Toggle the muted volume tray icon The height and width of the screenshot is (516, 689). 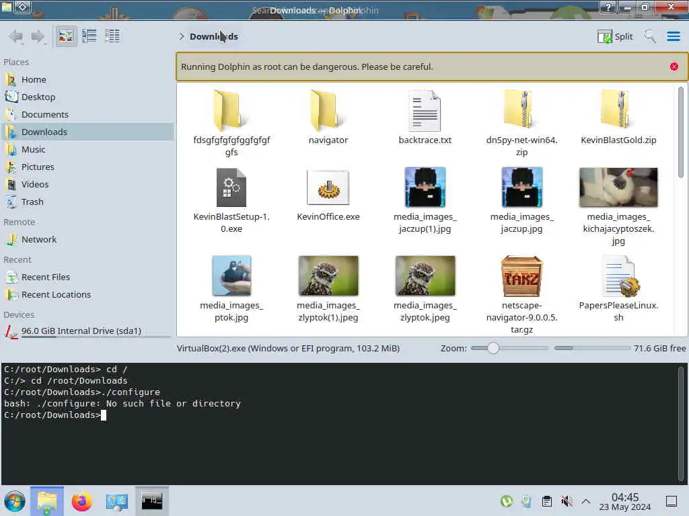[x=567, y=501]
